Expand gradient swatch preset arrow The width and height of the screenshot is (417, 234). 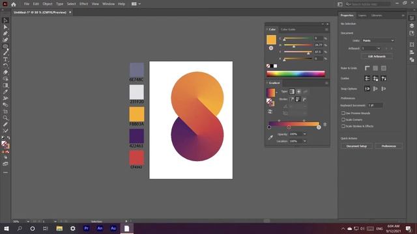point(276,92)
